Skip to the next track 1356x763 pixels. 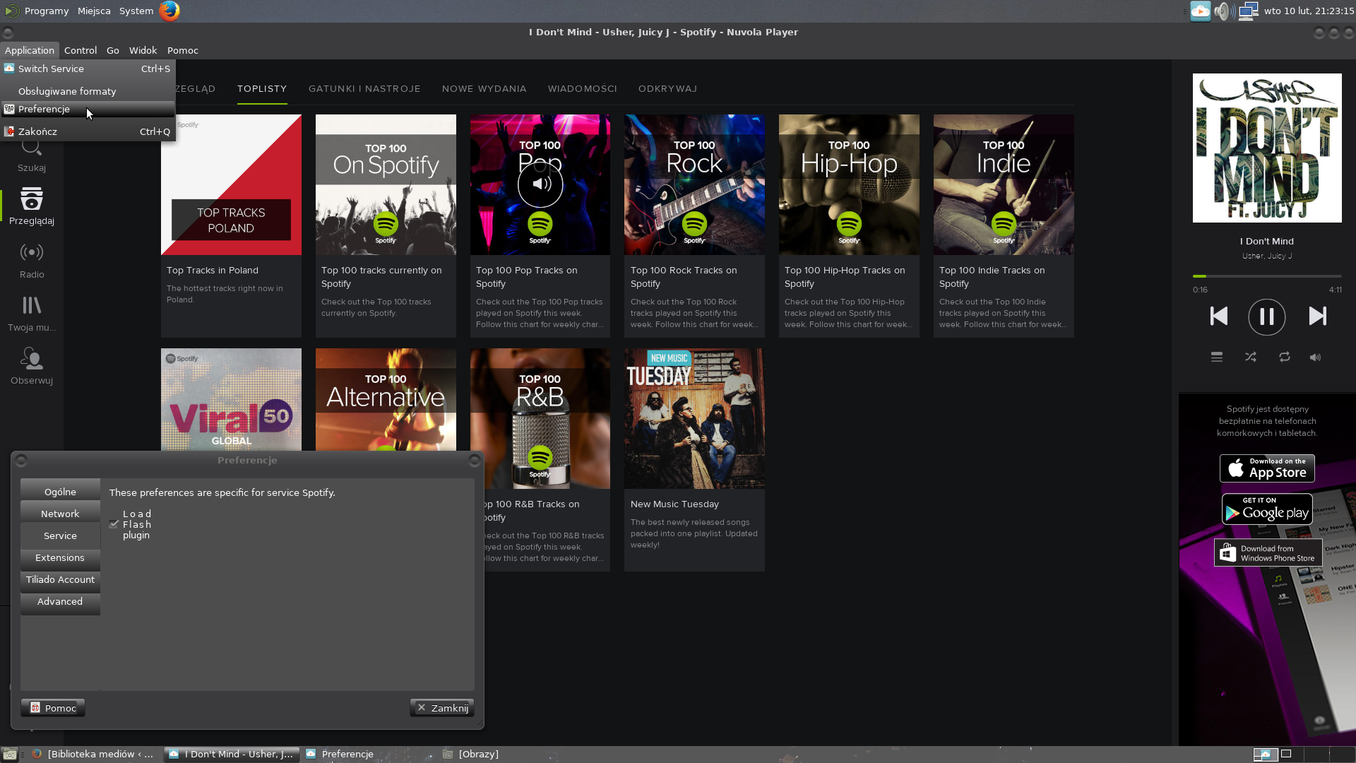tap(1317, 316)
